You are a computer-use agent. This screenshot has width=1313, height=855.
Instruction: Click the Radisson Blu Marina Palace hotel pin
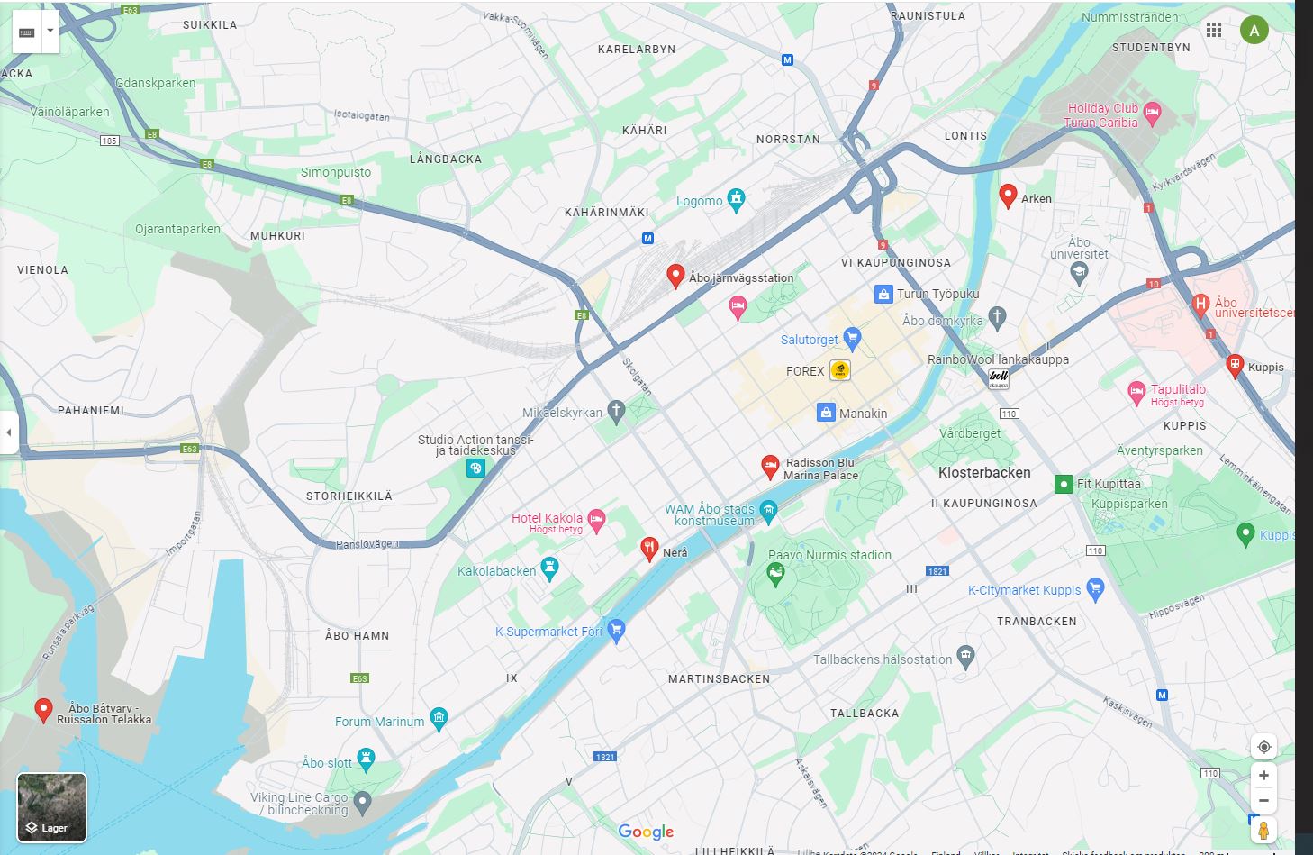(770, 467)
